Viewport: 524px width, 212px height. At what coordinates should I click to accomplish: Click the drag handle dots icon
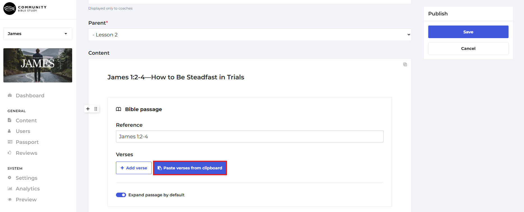(x=96, y=109)
